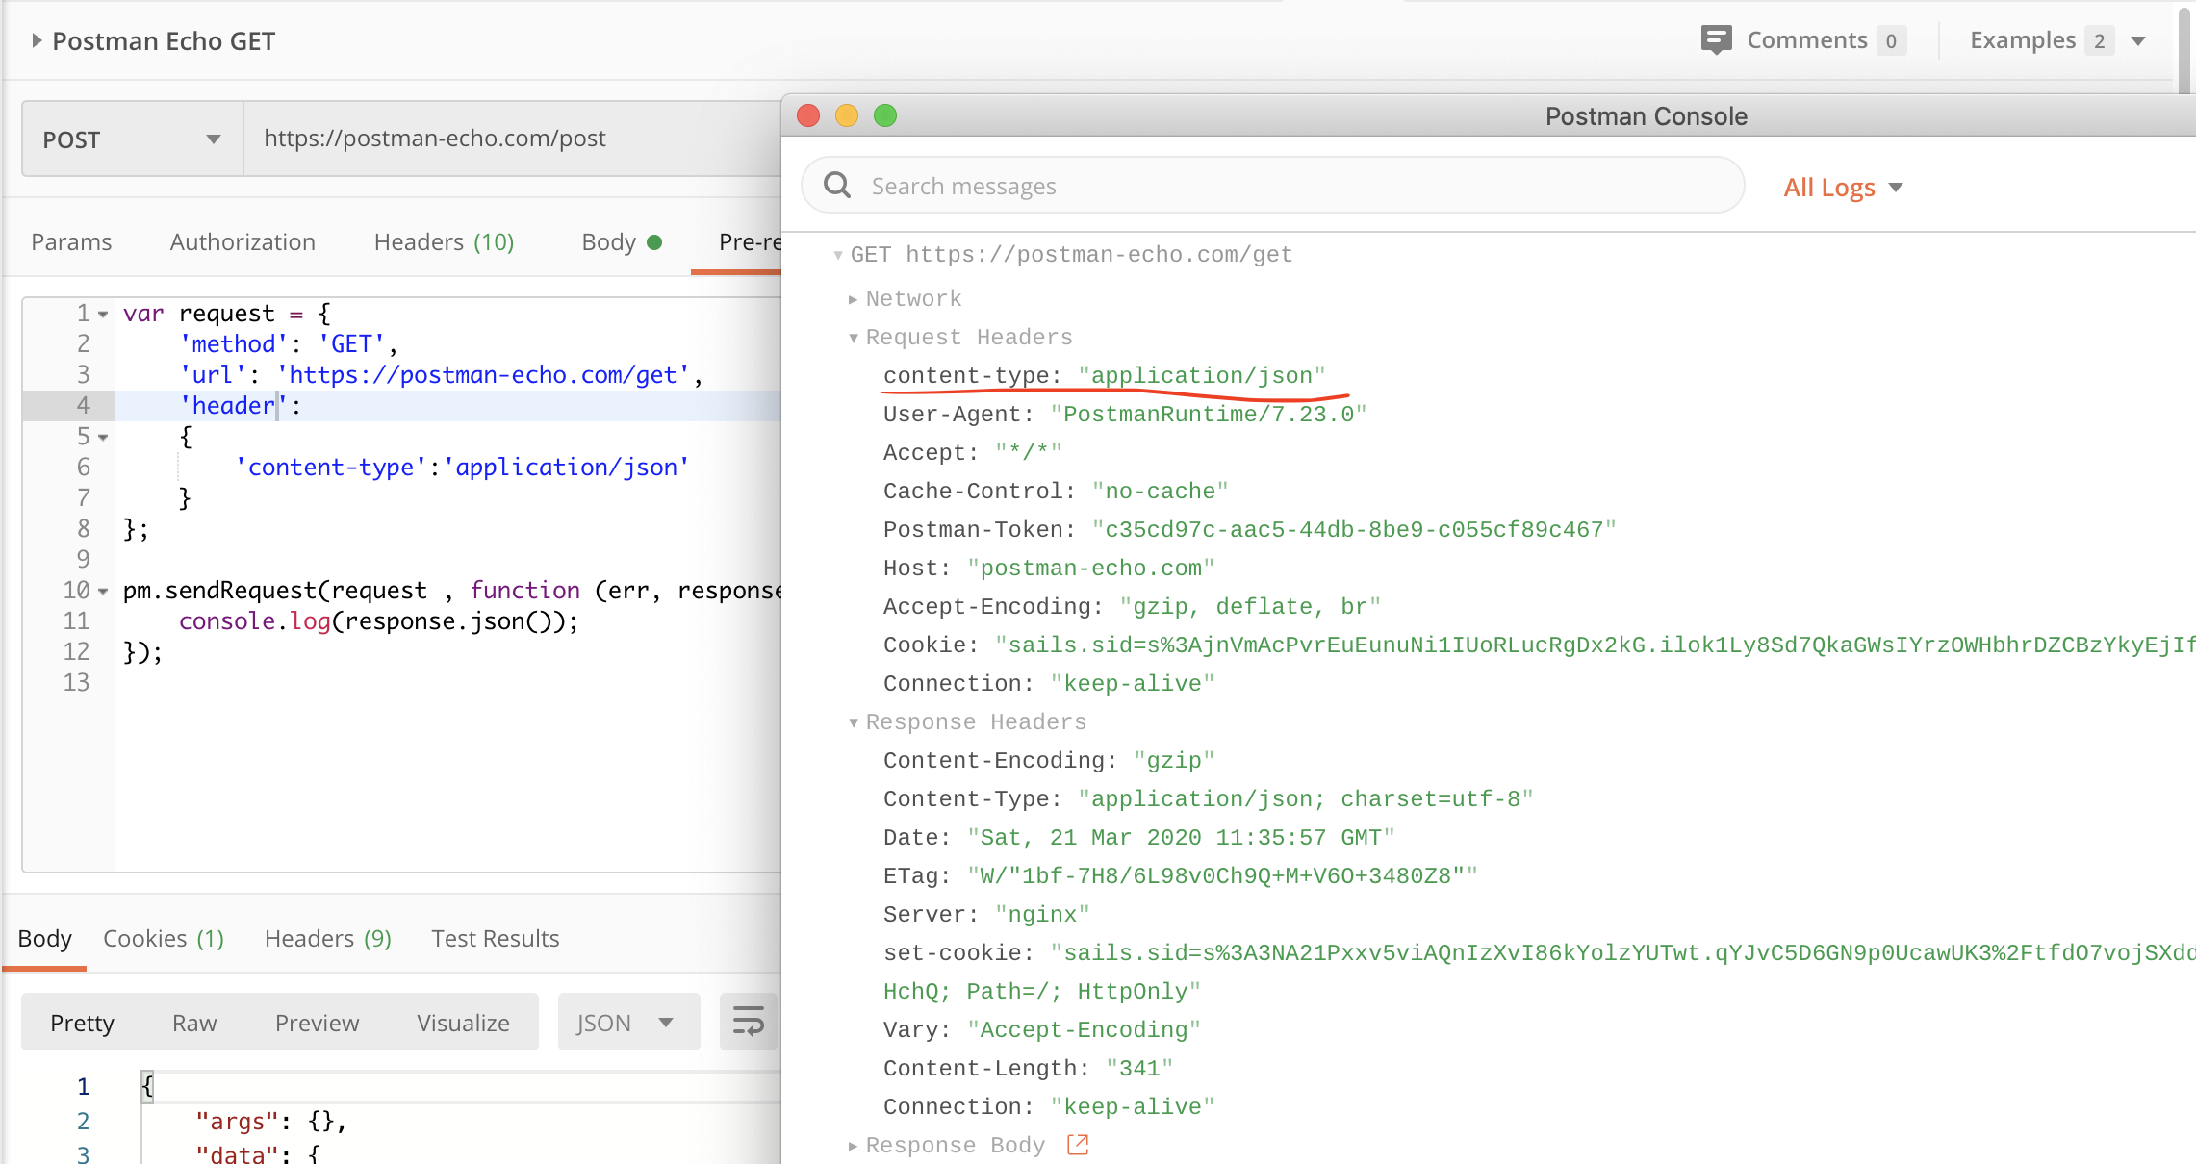Expand the Response Body section

pos(853,1145)
